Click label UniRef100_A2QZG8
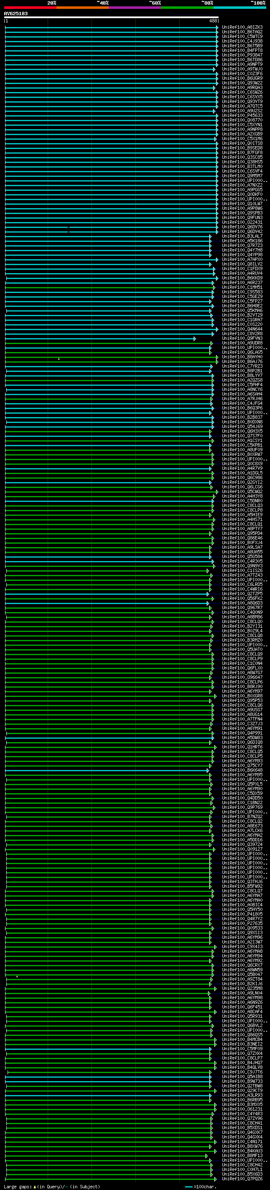This screenshot has width=270, height=1190. (242, 380)
